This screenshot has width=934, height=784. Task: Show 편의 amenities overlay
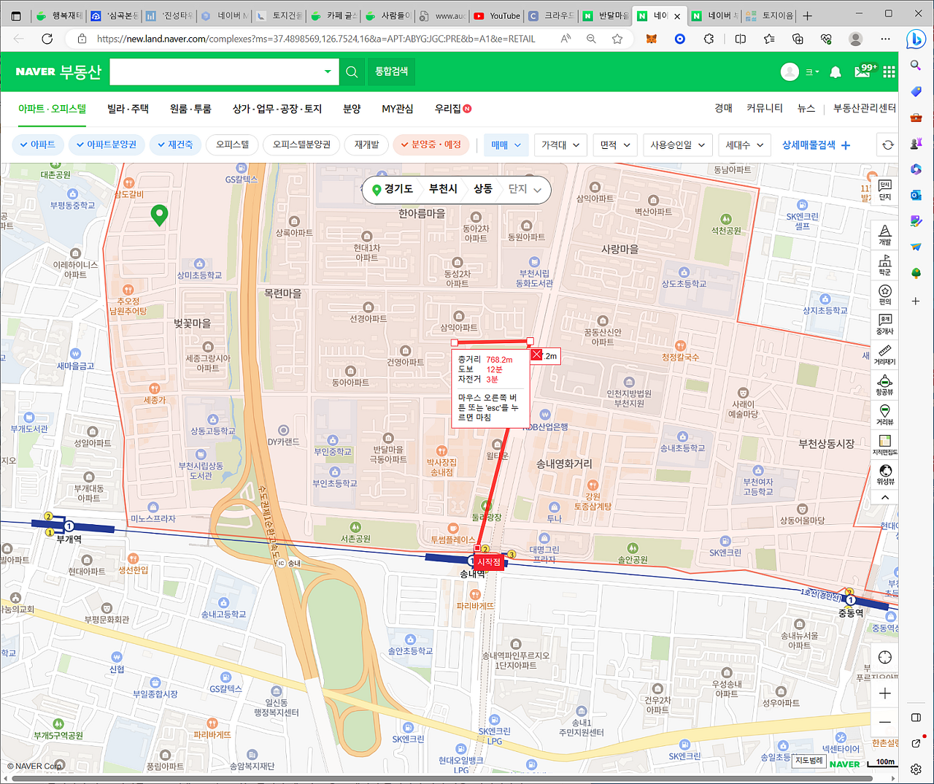(885, 295)
